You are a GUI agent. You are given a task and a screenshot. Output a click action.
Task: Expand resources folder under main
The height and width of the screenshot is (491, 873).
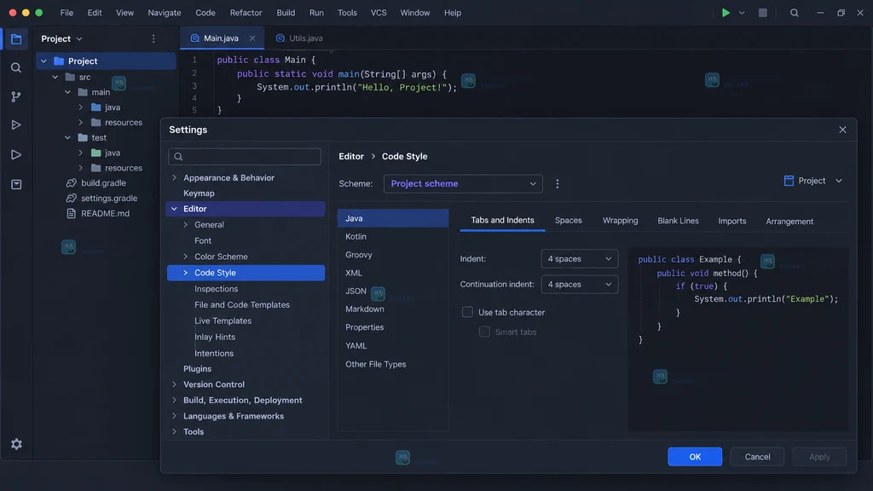tap(81, 122)
